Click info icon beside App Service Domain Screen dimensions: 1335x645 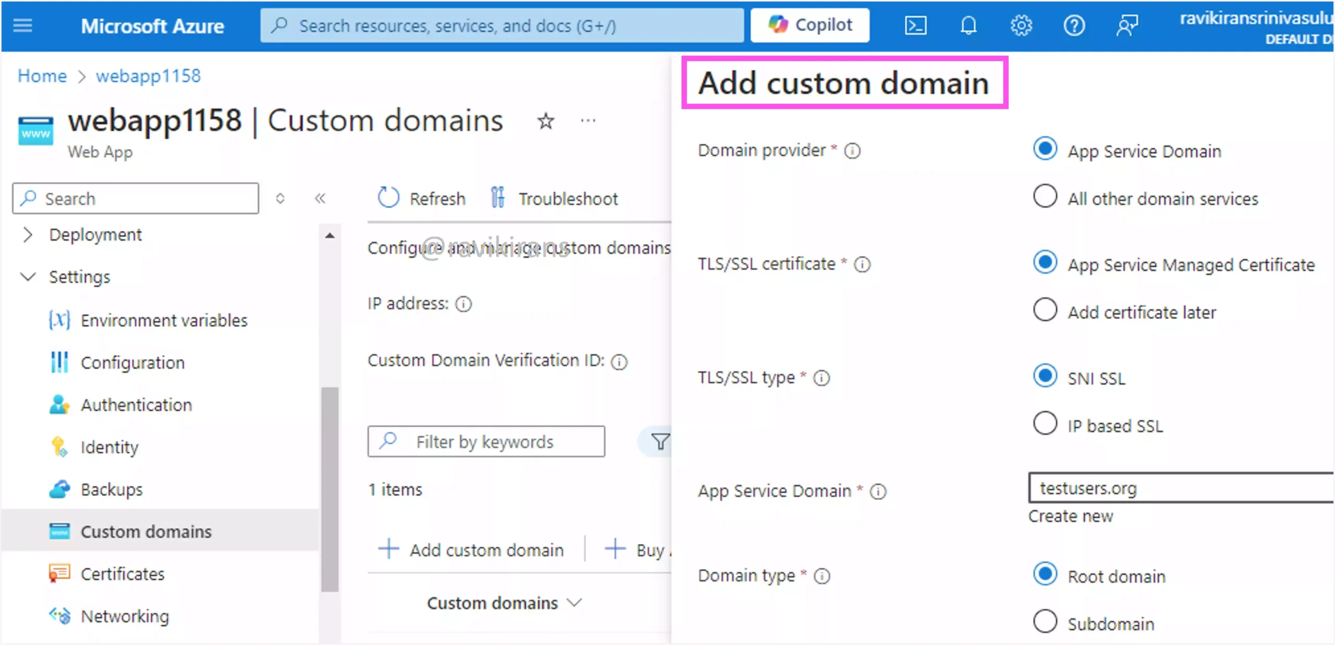[878, 492]
